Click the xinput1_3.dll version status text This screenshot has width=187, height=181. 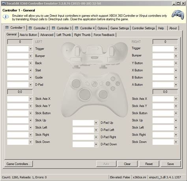pos(165,177)
